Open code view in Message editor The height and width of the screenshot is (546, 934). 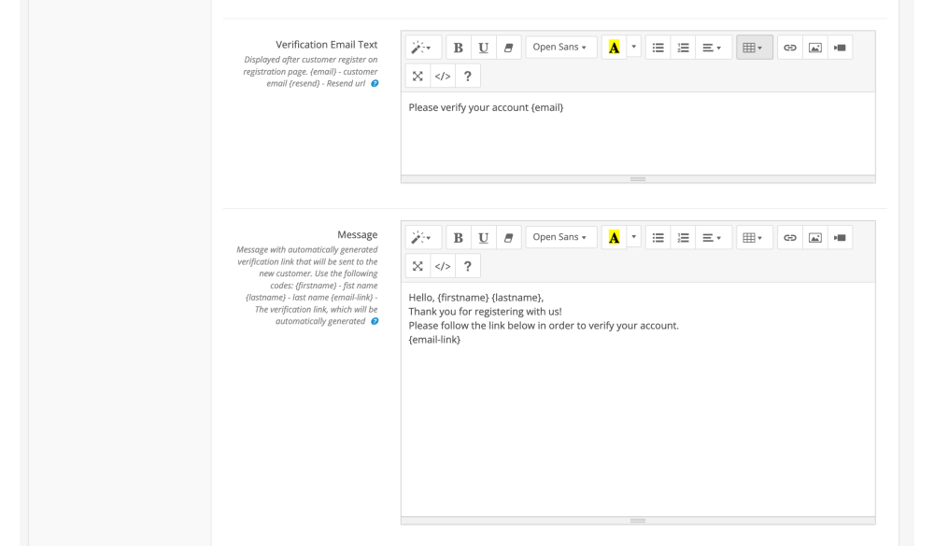click(x=443, y=266)
